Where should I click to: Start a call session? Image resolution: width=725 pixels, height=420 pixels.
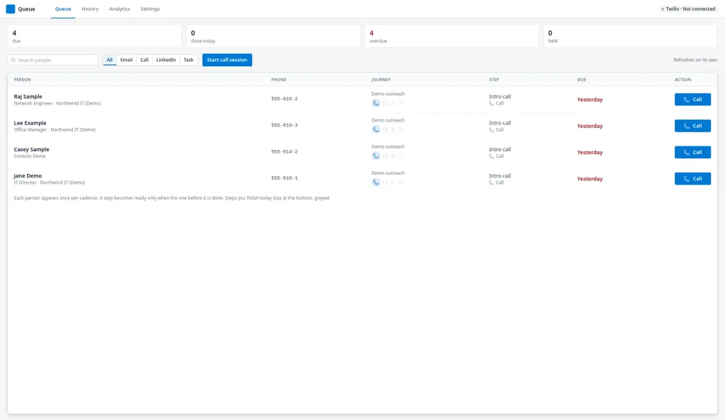[x=227, y=60]
